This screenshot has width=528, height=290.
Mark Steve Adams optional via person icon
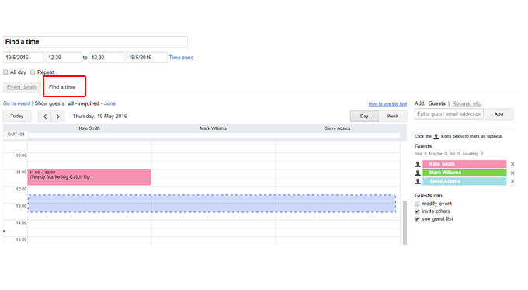pos(418,181)
